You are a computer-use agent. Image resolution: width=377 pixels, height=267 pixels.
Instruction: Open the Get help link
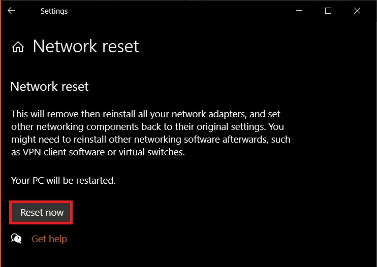coord(49,239)
